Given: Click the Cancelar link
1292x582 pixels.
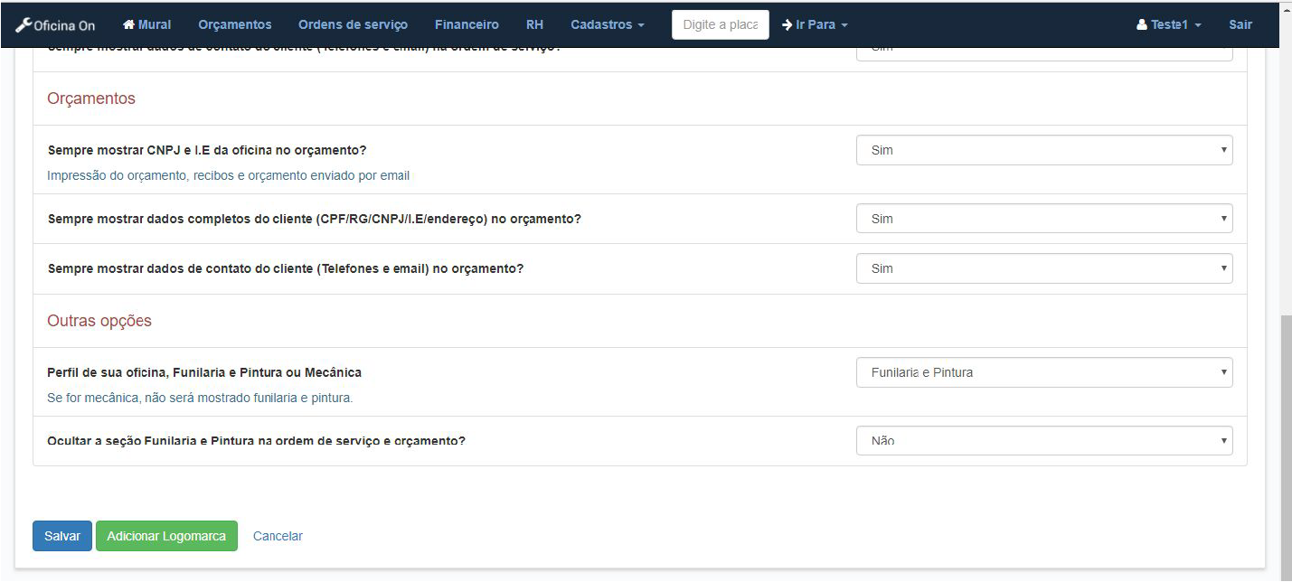Looking at the screenshot, I should pos(278,536).
